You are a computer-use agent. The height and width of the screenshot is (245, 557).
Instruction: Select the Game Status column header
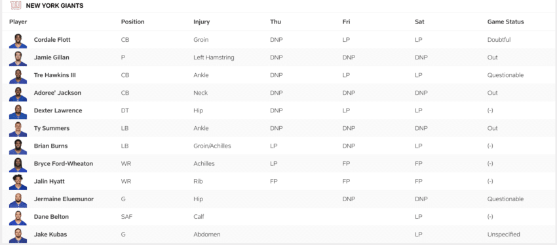pos(505,22)
